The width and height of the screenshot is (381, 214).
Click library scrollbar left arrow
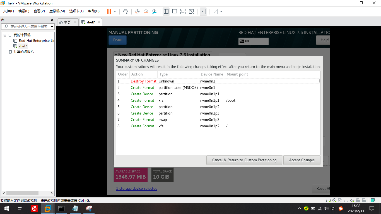[x=4, y=193]
